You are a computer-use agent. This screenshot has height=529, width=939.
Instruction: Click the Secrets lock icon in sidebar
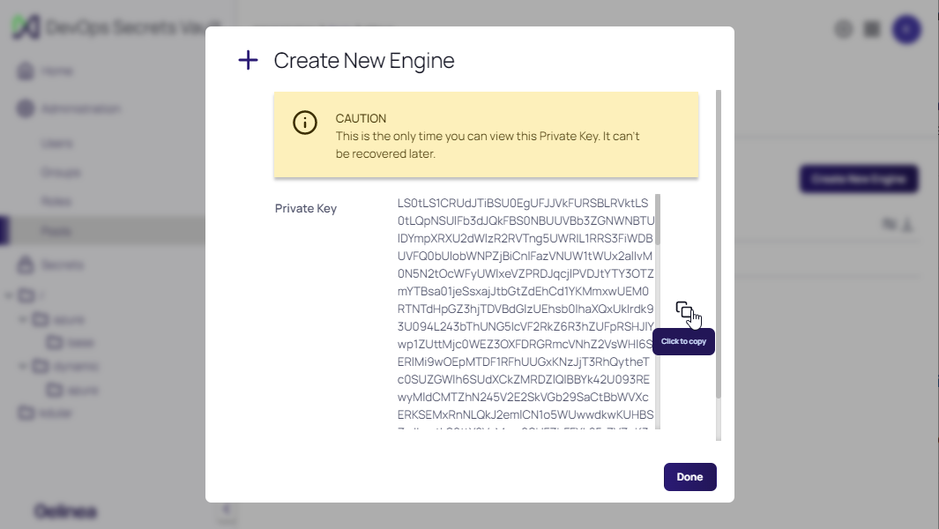tap(26, 264)
